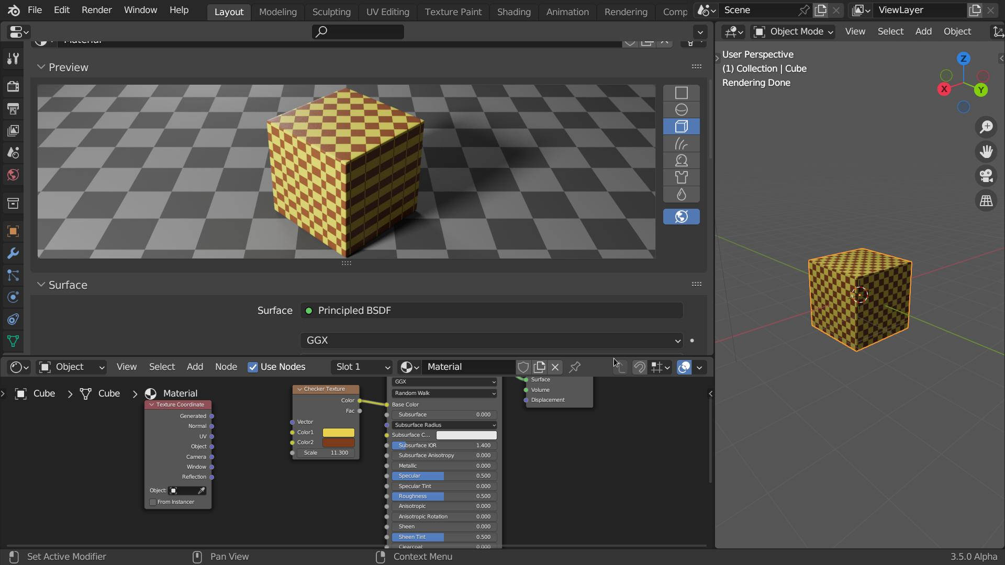Image resolution: width=1005 pixels, height=565 pixels.
Task: Open the View Layer properties tab
Action: pos(13,131)
